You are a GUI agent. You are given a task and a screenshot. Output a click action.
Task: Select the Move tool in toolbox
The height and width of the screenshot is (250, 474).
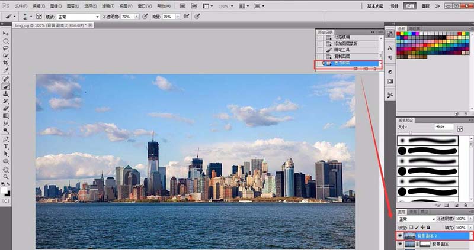click(x=6, y=33)
